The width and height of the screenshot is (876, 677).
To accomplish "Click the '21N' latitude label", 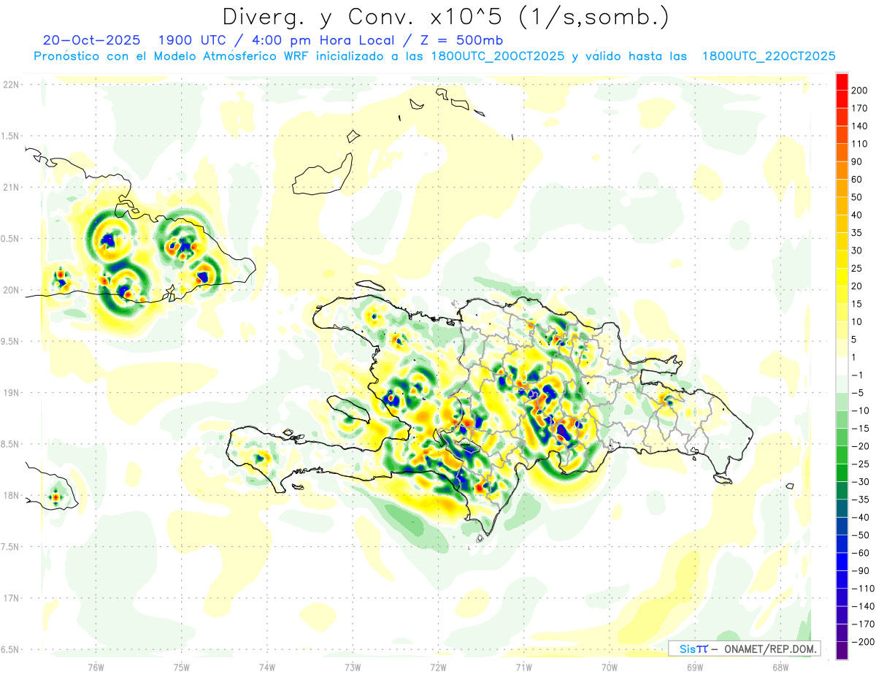I will click(x=12, y=187).
